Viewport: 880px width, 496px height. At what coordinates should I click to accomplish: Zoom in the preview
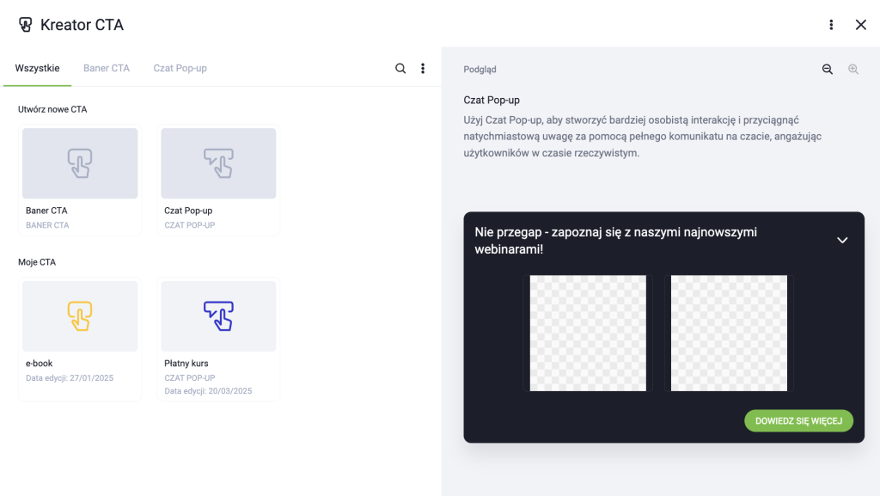[853, 69]
